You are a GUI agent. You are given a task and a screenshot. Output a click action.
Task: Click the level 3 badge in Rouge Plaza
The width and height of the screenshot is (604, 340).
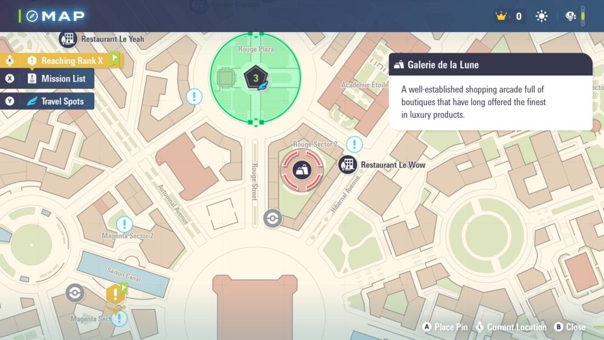tap(255, 78)
